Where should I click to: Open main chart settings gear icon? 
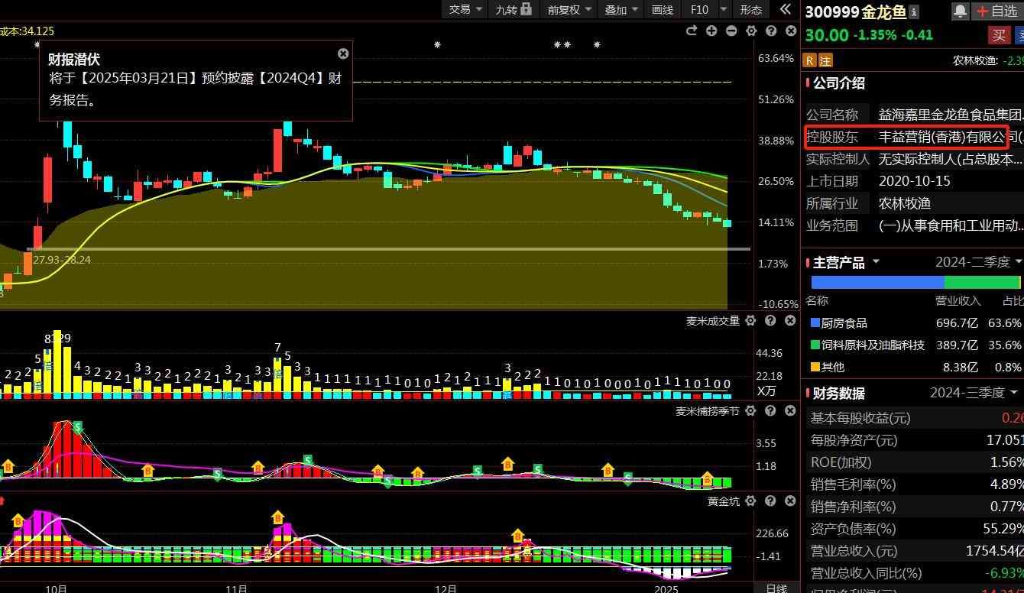(751, 31)
